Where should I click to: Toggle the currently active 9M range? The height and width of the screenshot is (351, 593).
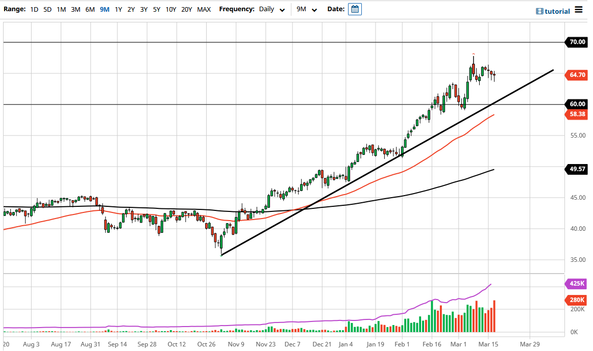click(x=103, y=9)
